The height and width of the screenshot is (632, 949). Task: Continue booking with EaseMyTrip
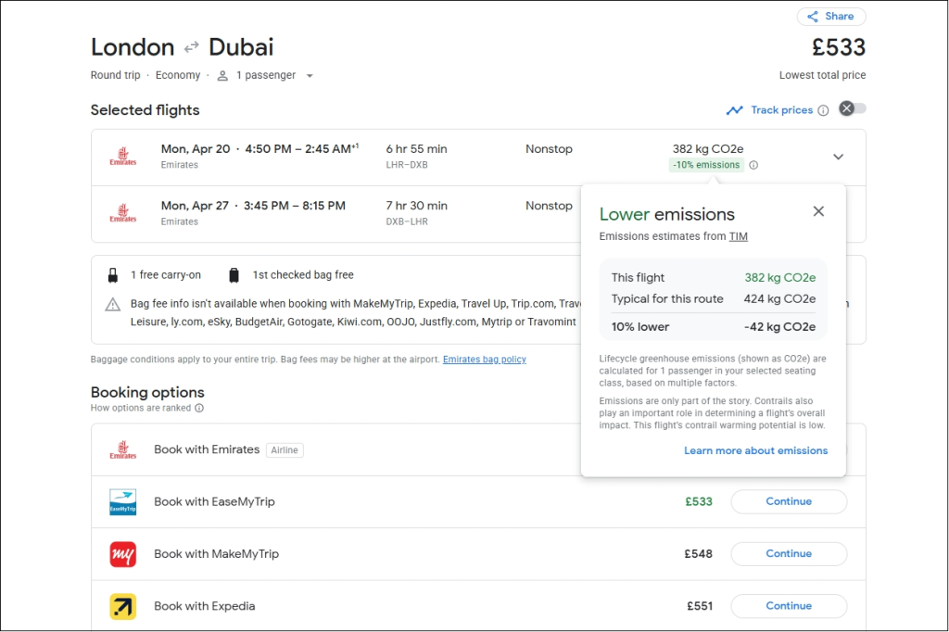tap(789, 501)
